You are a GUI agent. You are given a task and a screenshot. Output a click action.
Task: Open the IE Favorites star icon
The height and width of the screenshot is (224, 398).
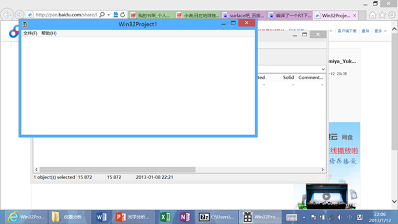[382, 15]
